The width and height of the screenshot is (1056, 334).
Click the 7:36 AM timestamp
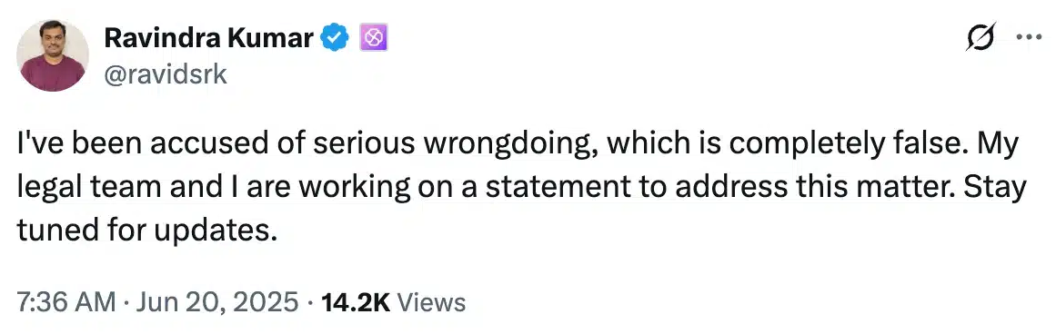tap(65, 301)
